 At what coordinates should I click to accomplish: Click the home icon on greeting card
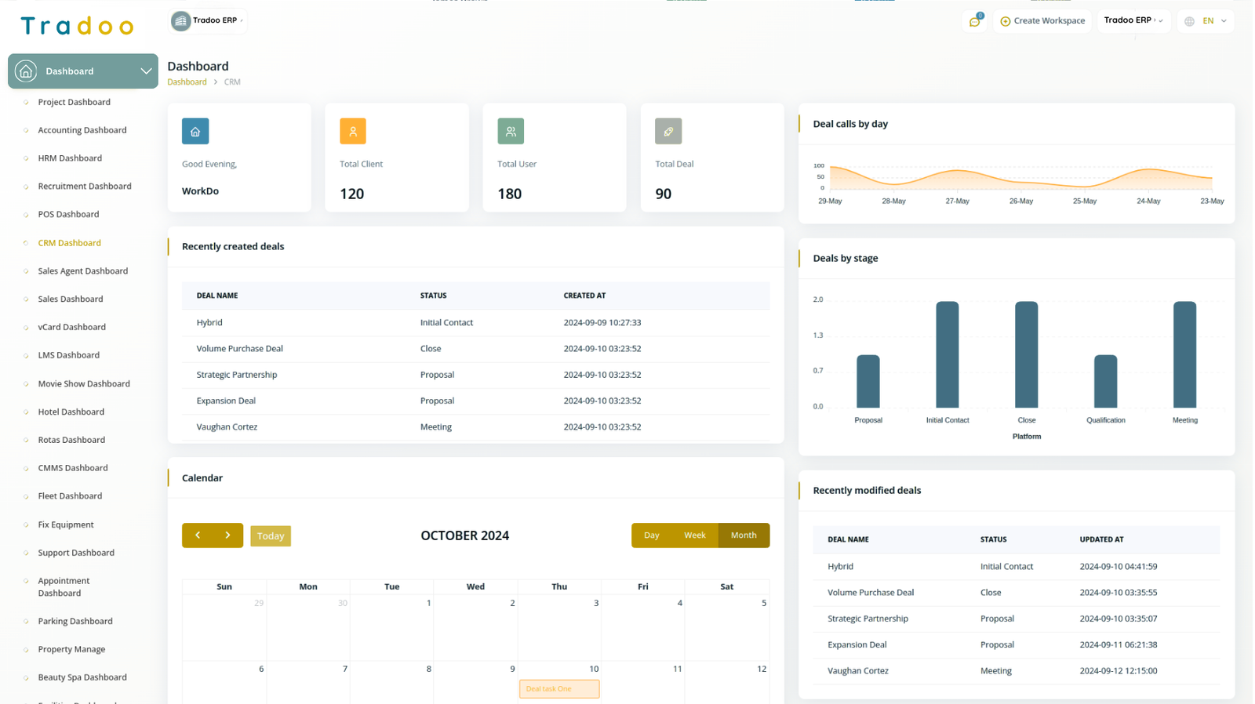coord(195,132)
